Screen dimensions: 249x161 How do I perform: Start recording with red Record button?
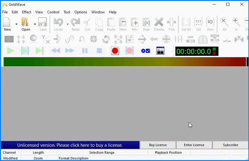(115, 51)
